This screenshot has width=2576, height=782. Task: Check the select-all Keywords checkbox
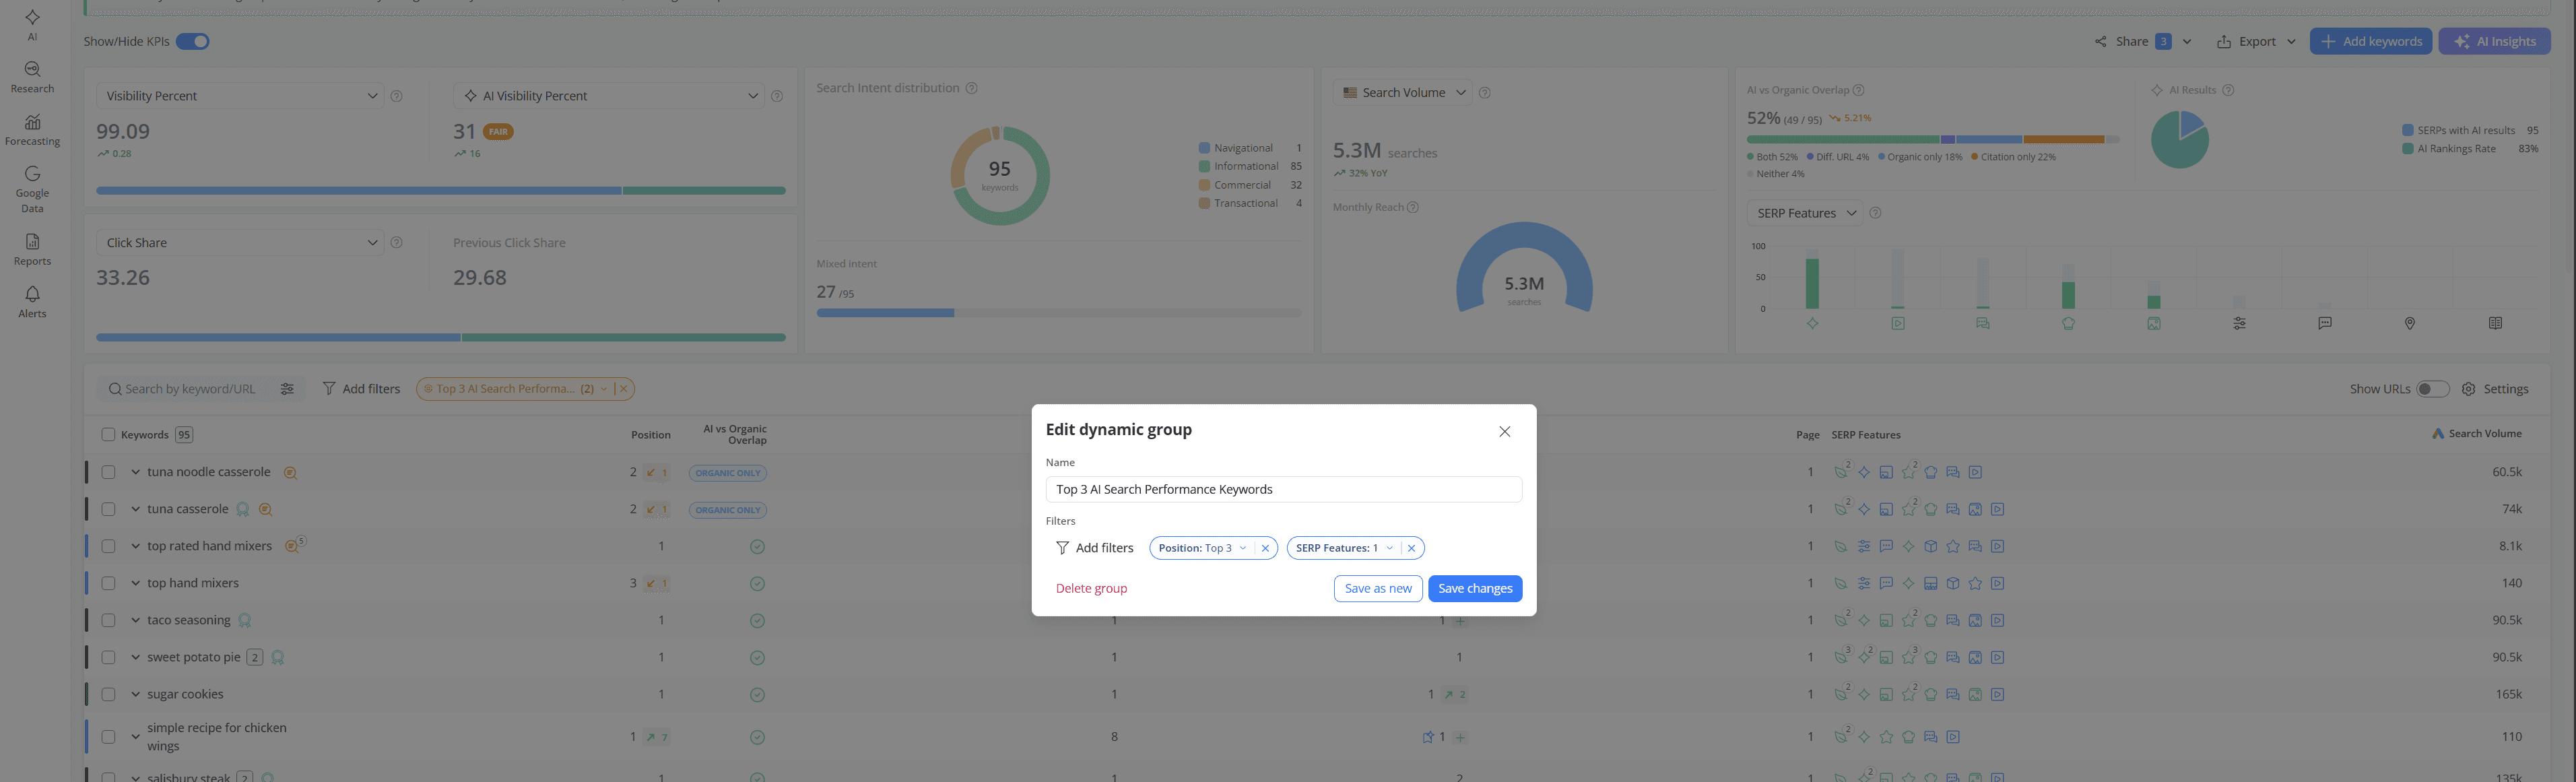click(x=109, y=435)
